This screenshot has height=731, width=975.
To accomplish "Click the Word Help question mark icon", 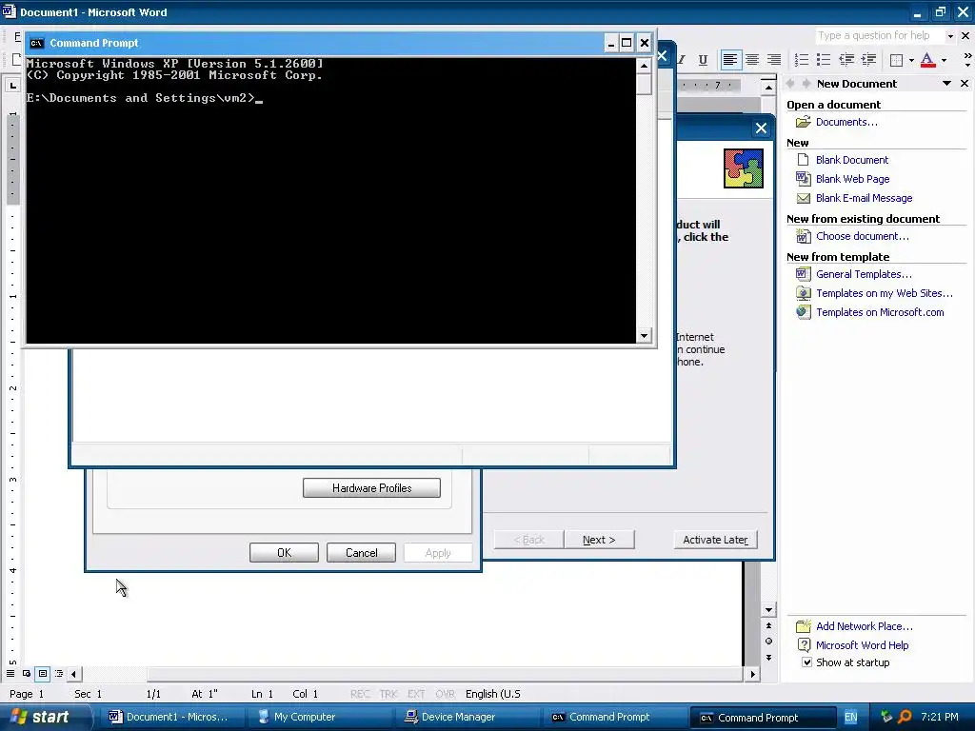I will pyautogui.click(x=804, y=645).
